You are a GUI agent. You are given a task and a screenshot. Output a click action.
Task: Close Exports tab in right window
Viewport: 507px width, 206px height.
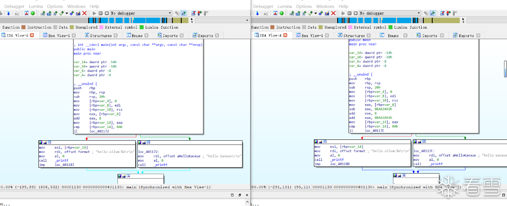pos(478,35)
